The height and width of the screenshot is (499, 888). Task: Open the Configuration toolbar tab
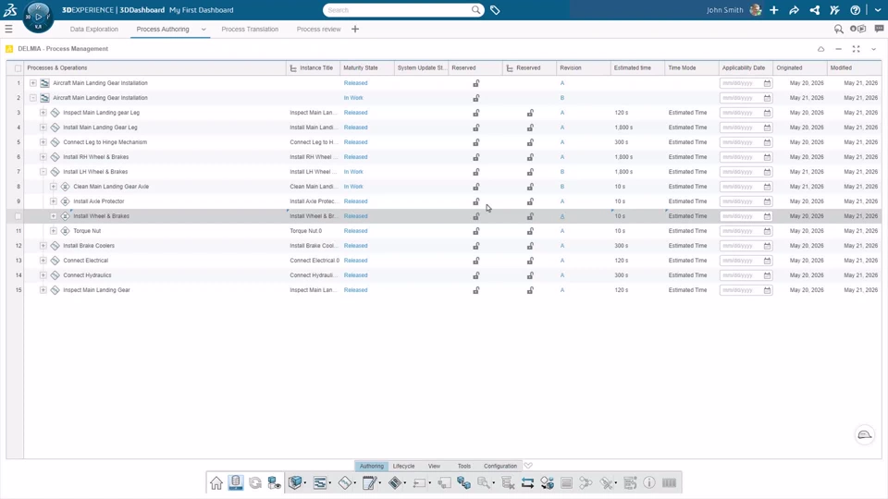(500, 466)
